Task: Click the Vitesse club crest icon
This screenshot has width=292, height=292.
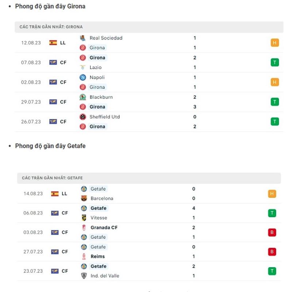Action: (x=84, y=218)
